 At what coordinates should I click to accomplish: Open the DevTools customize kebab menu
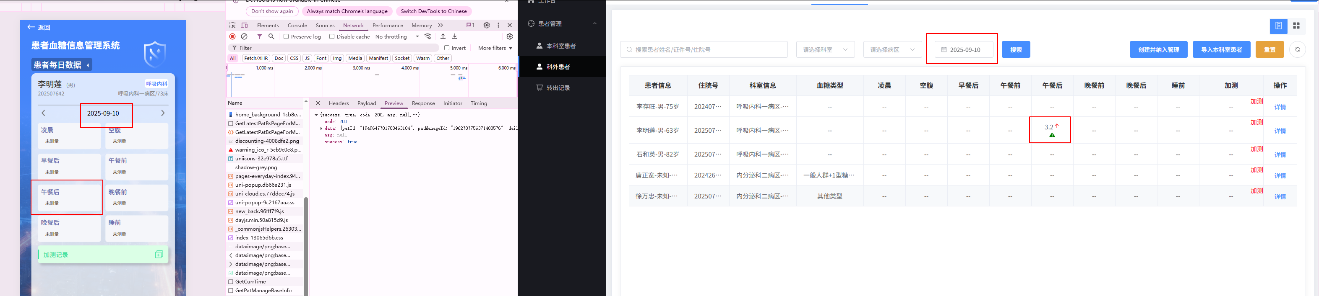coord(498,25)
